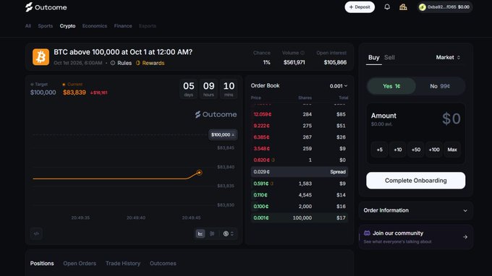
Task: Select Sports category
Action: pos(46,26)
